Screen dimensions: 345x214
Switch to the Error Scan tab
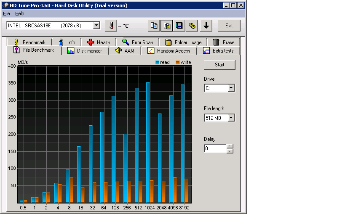click(x=137, y=42)
